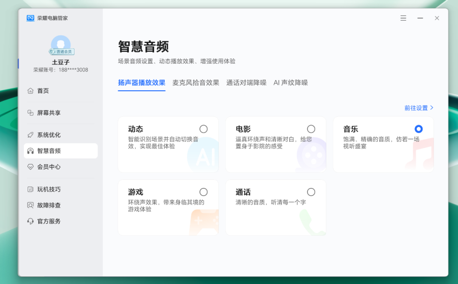Click the chevron arrow next to 前往设置

(432, 108)
